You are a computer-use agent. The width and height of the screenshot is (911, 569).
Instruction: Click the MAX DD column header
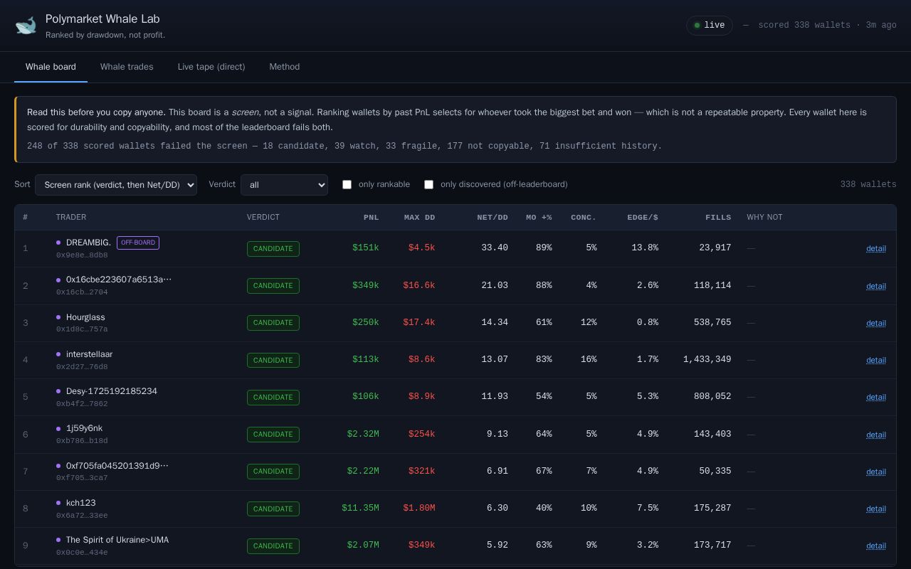click(x=419, y=217)
